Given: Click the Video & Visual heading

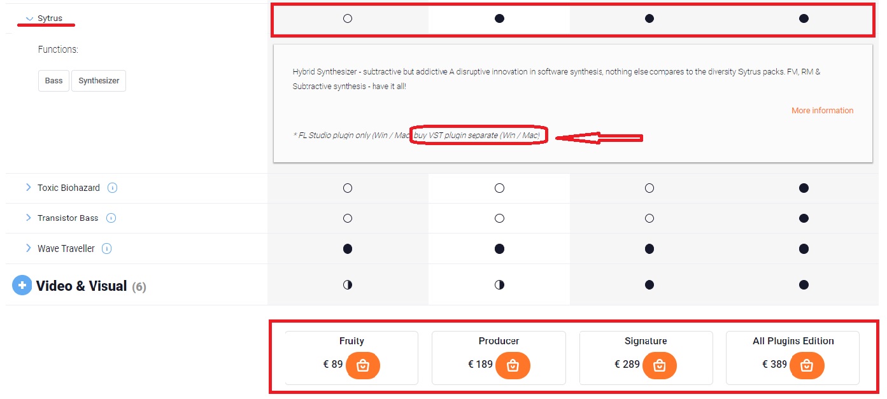Looking at the screenshot, I should pos(82,286).
